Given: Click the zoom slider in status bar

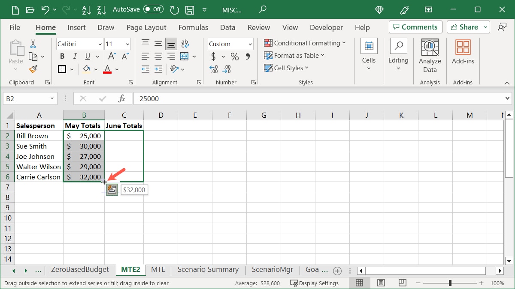Looking at the screenshot, I should pyautogui.click(x=450, y=283).
